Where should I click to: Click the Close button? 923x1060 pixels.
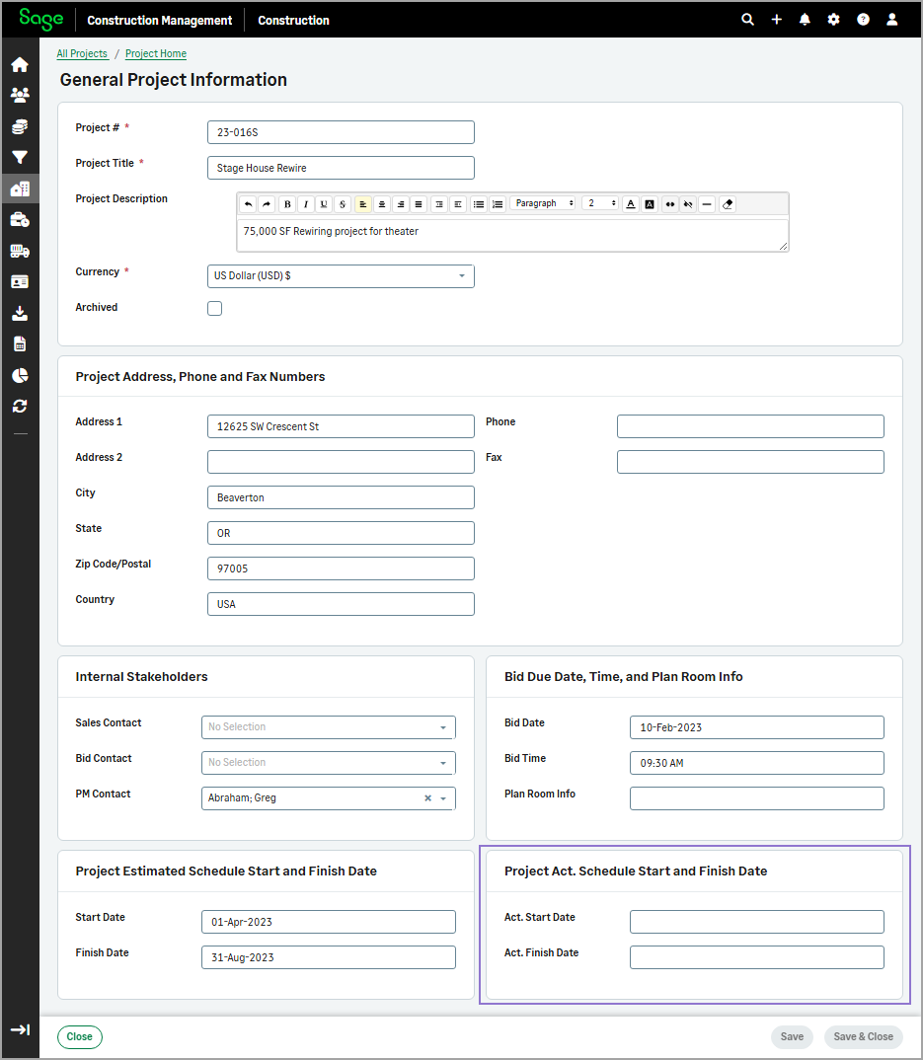click(80, 1036)
